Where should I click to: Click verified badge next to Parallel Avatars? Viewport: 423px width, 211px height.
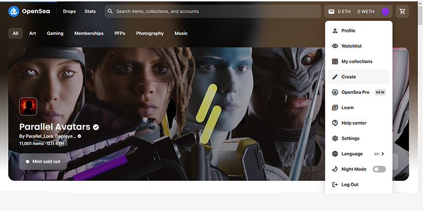pos(96,127)
